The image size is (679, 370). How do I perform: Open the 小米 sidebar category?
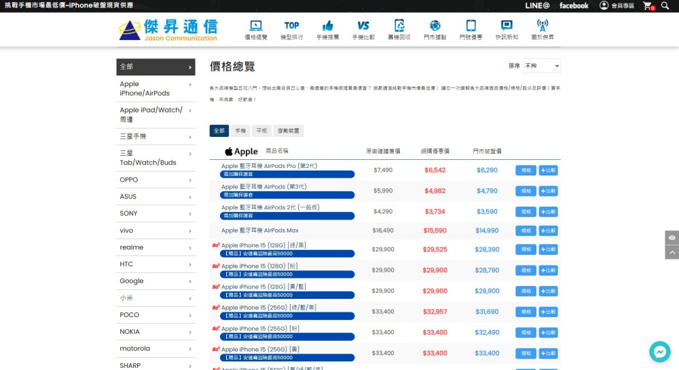pyautogui.click(x=156, y=297)
